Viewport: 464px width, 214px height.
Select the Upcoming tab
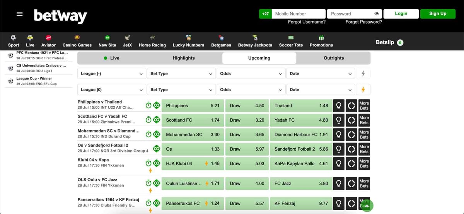click(x=259, y=58)
